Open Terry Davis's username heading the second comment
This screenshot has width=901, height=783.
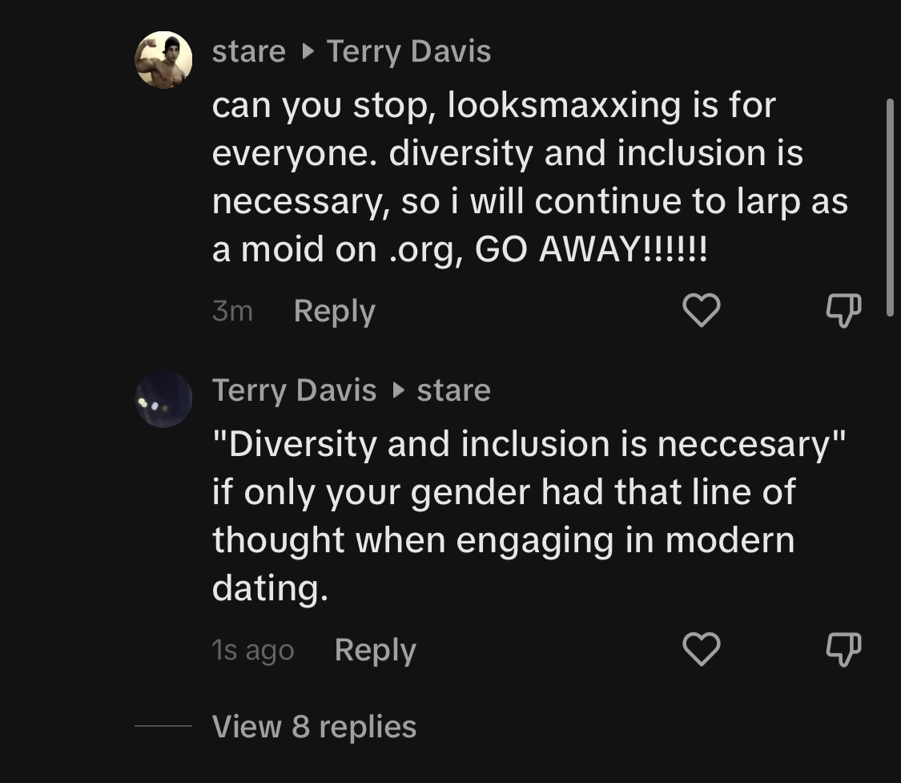point(294,390)
